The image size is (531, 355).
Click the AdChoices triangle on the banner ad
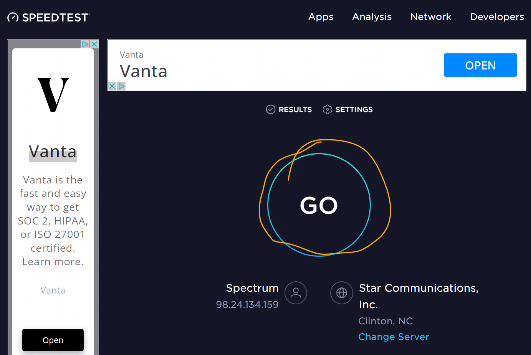click(x=121, y=86)
